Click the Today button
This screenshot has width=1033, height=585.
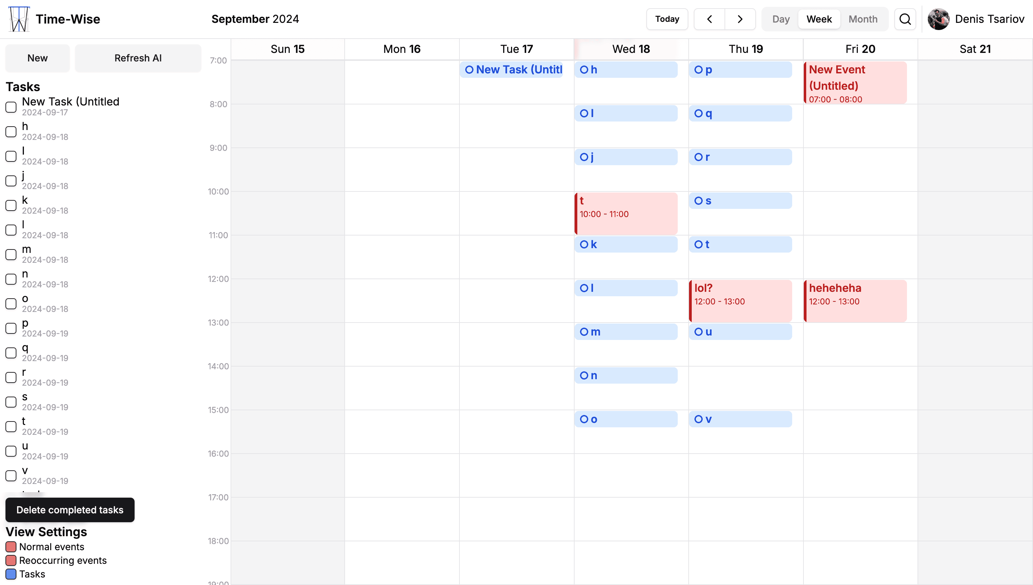pyautogui.click(x=667, y=19)
